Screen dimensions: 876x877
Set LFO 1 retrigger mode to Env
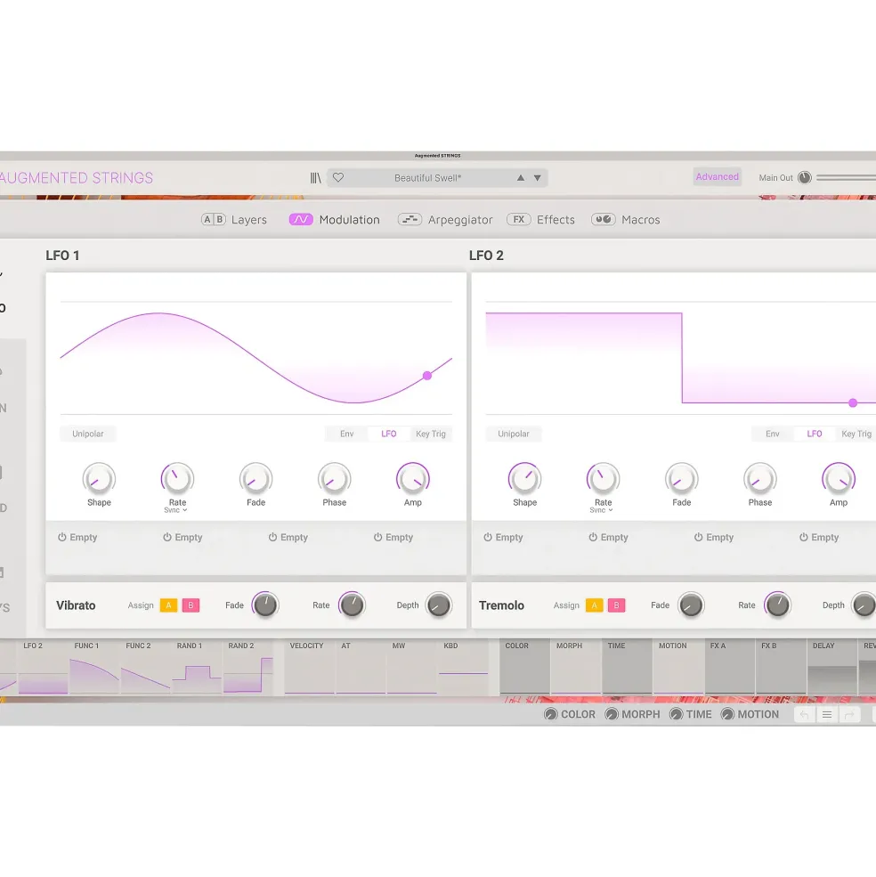coord(347,434)
